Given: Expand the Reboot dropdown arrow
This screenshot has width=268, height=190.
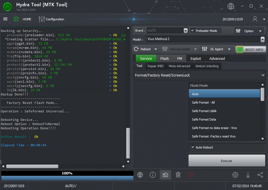Looking at the screenshot, I should click(156, 49).
